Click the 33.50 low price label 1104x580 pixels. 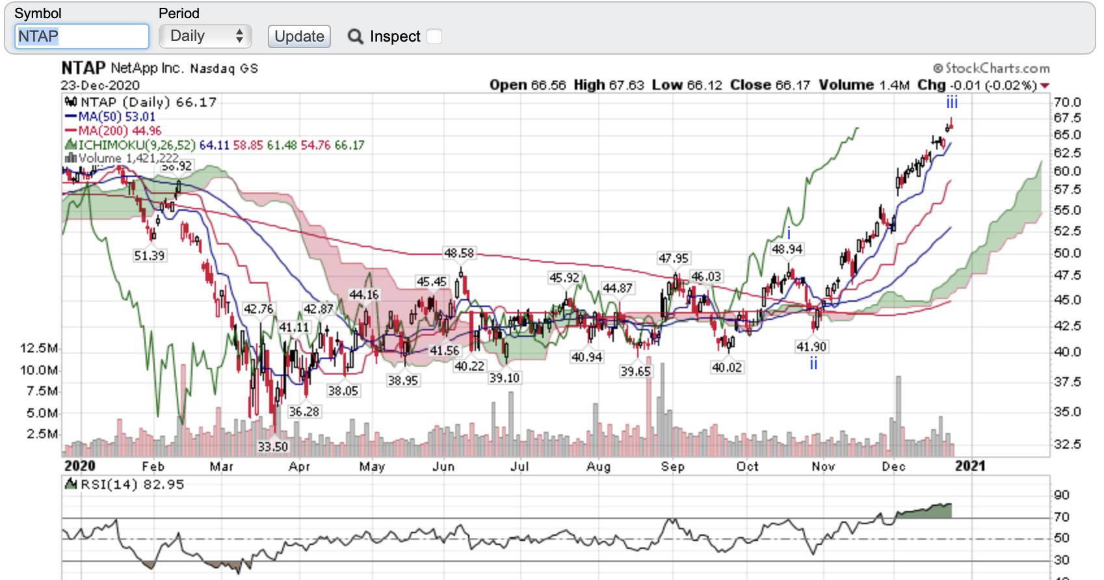[x=272, y=447]
